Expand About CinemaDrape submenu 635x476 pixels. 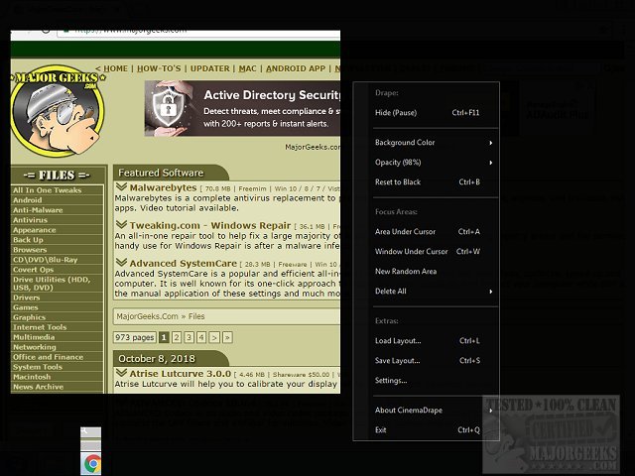(x=436, y=410)
